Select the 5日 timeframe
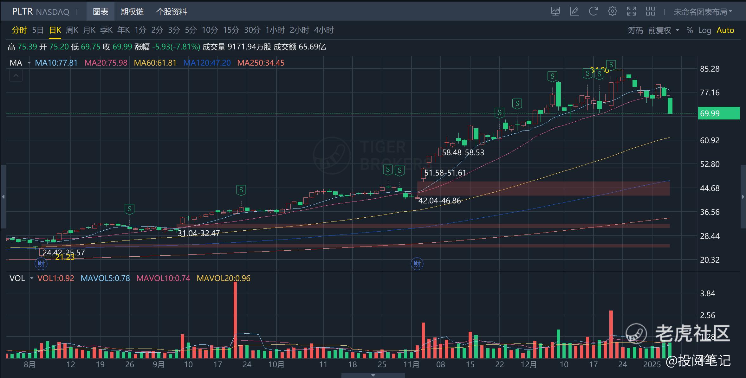The height and width of the screenshot is (378, 746). [x=38, y=30]
